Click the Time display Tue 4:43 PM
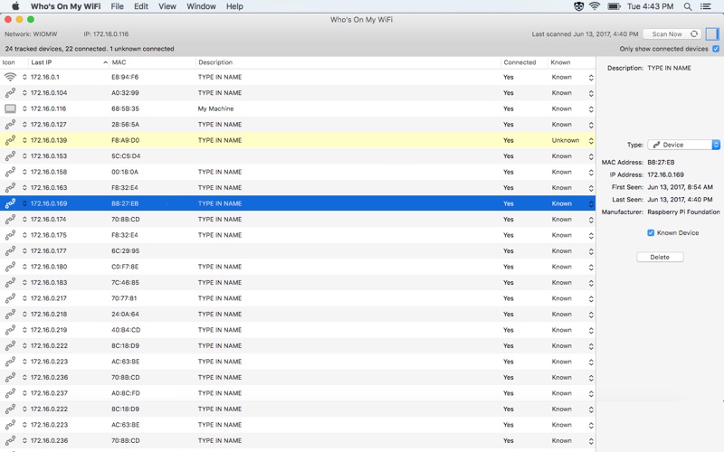724x452 pixels. tap(650, 6)
